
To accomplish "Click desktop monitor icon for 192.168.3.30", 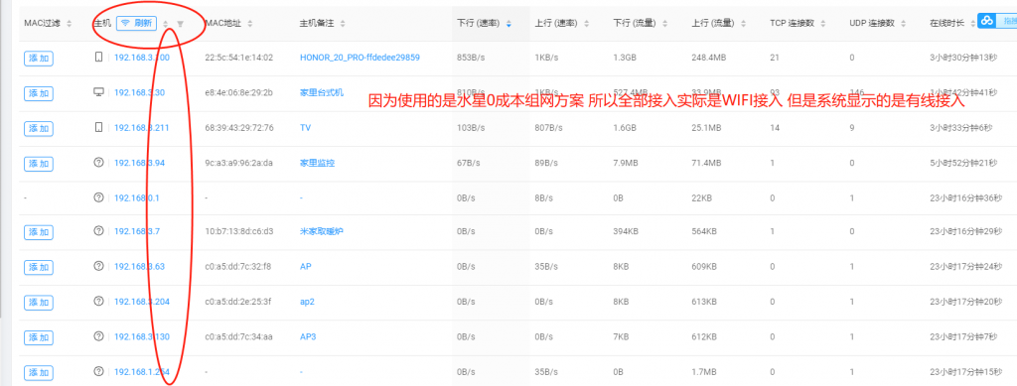I will (x=98, y=92).
